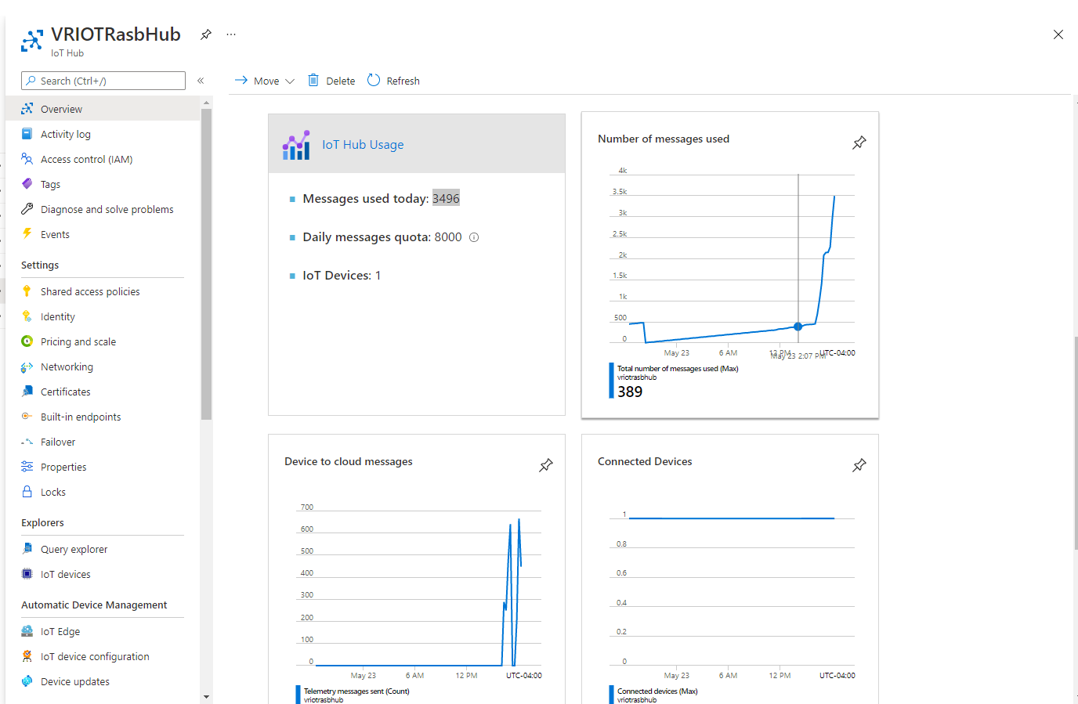Click the Automatic Device Management header
Image resolution: width=1078 pixels, height=704 pixels.
point(94,605)
